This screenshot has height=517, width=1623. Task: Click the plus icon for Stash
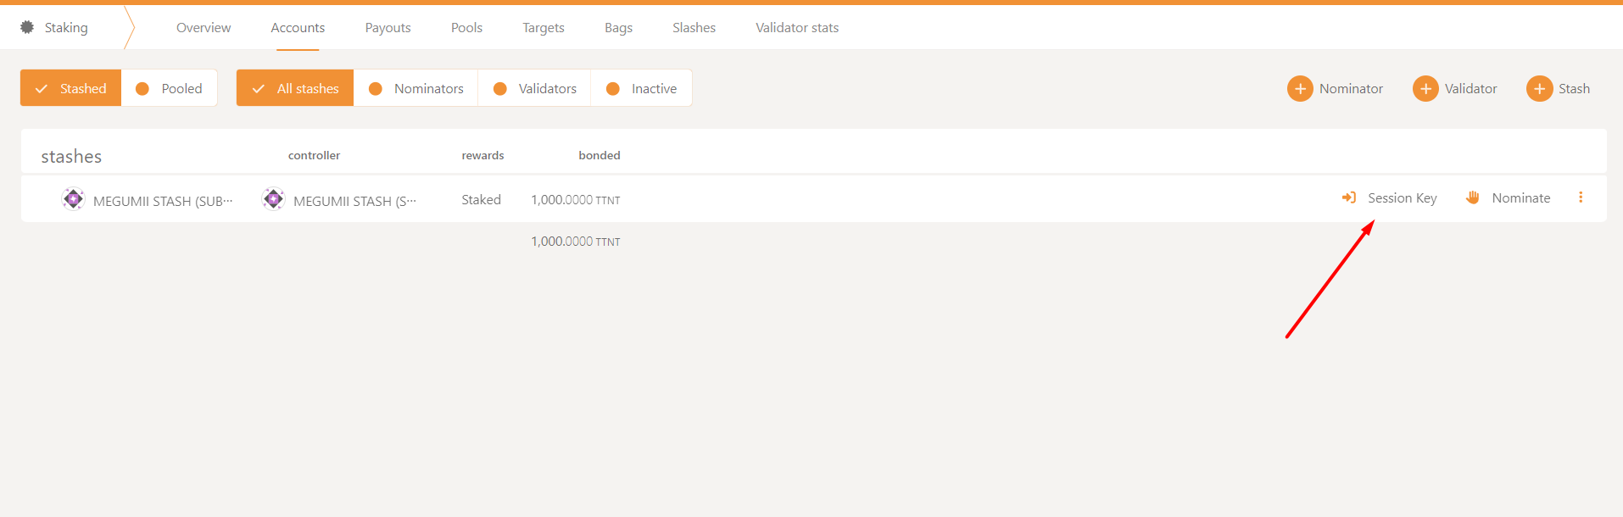pos(1538,88)
